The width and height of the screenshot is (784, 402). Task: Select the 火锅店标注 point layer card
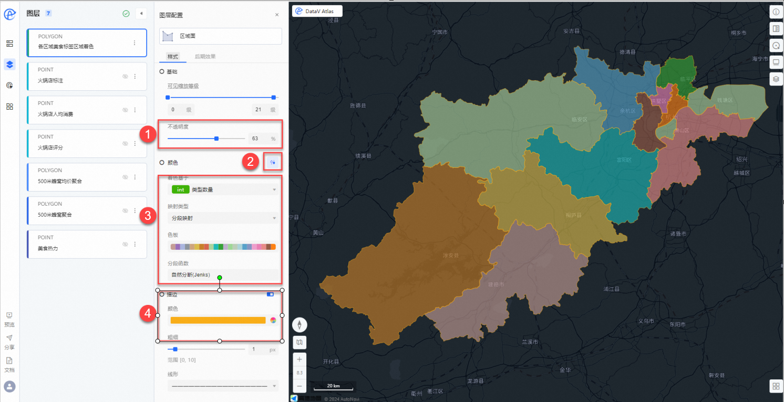(x=86, y=76)
